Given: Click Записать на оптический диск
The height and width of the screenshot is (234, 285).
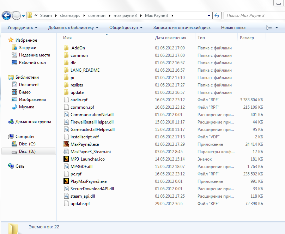Looking at the screenshot, I should [x=182, y=28].
